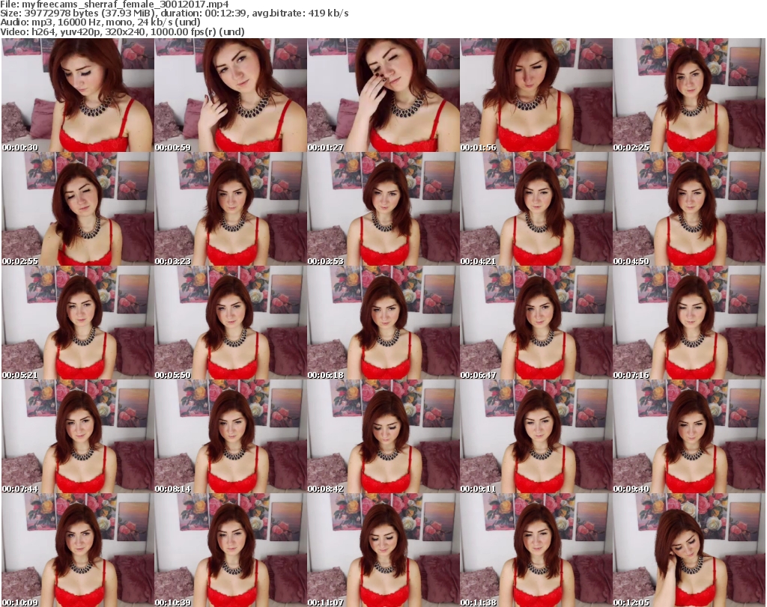Choose the frame marked 00:04:21
Viewport: 767px width, 607px height.
click(536, 209)
